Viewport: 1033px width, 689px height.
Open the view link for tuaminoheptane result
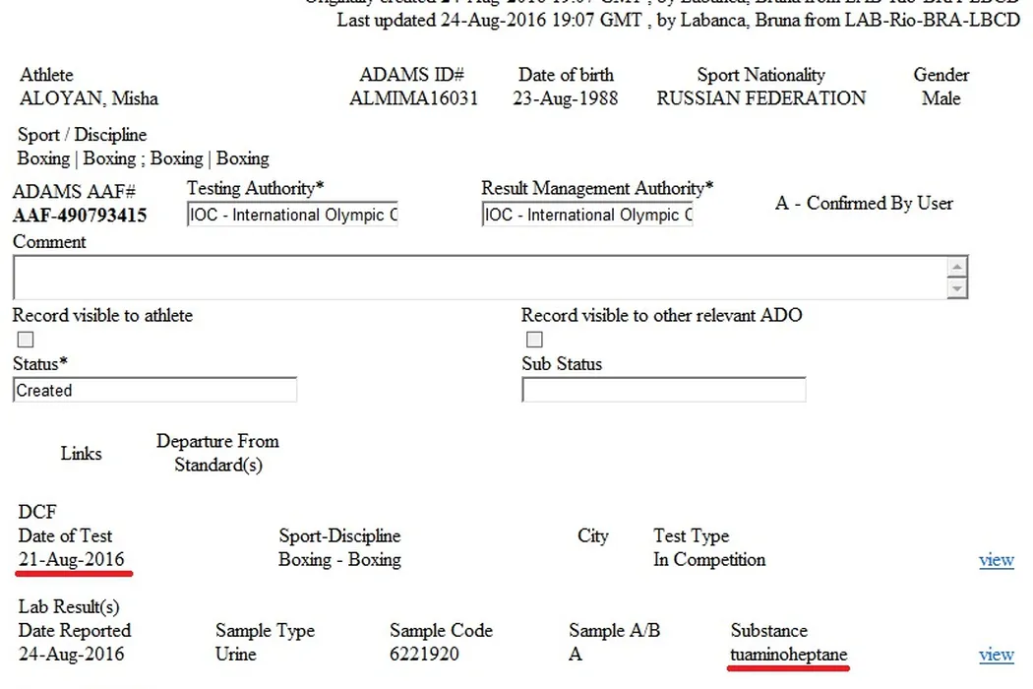996,655
